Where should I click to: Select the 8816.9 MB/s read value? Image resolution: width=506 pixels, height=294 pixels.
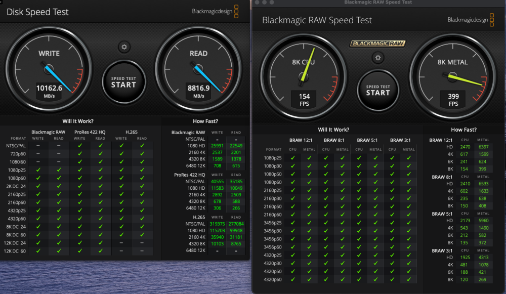pos(198,91)
